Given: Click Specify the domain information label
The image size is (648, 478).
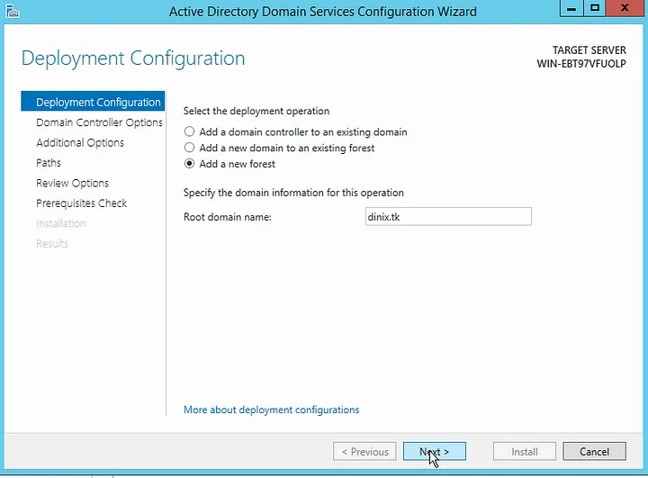Looking at the screenshot, I should [x=293, y=193].
